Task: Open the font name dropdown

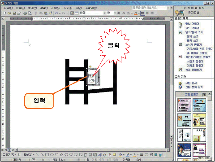Action: [x=104, y=13]
